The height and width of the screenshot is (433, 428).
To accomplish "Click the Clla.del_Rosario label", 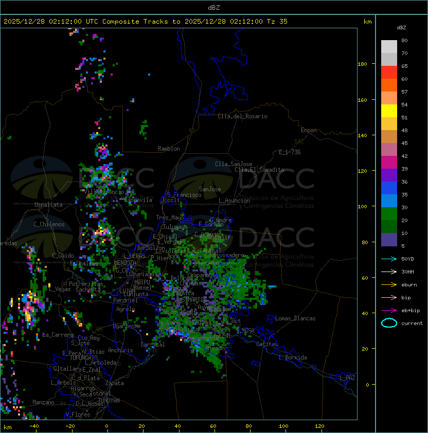I will [243, 116].
